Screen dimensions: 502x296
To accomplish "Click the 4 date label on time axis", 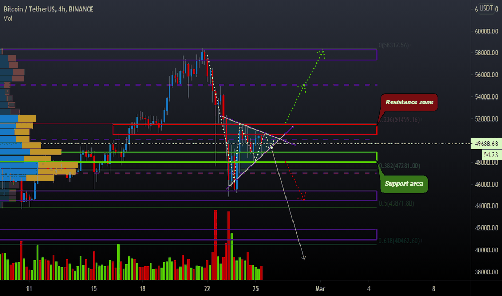I will (369, 289).
